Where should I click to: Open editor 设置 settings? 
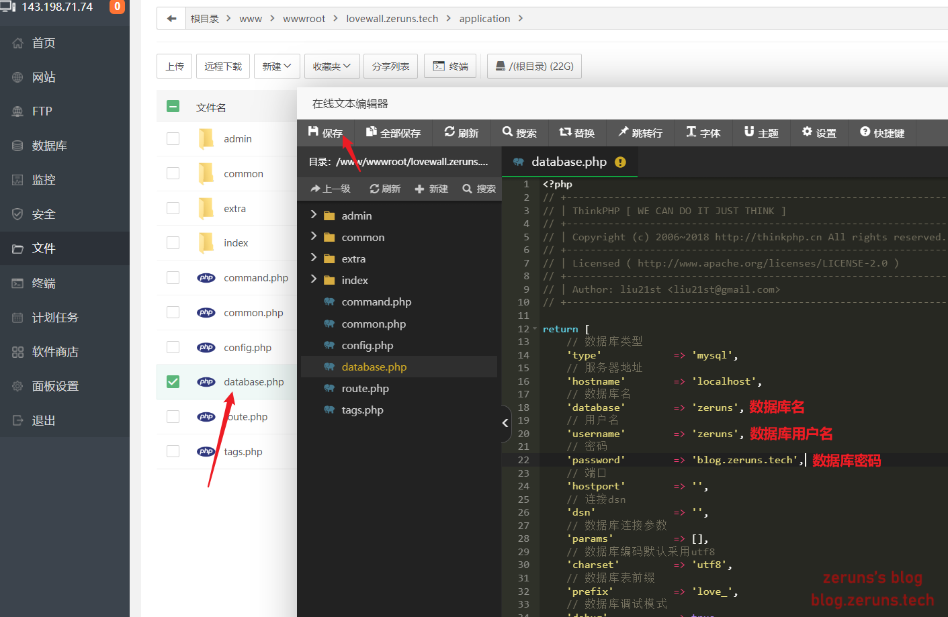[819, 133]
